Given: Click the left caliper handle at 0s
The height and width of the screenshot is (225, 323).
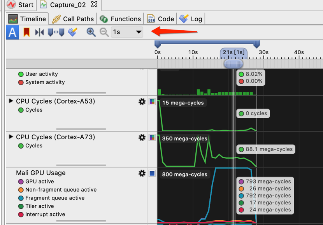Looking at the screenshot, I should (x=158, y=44).
